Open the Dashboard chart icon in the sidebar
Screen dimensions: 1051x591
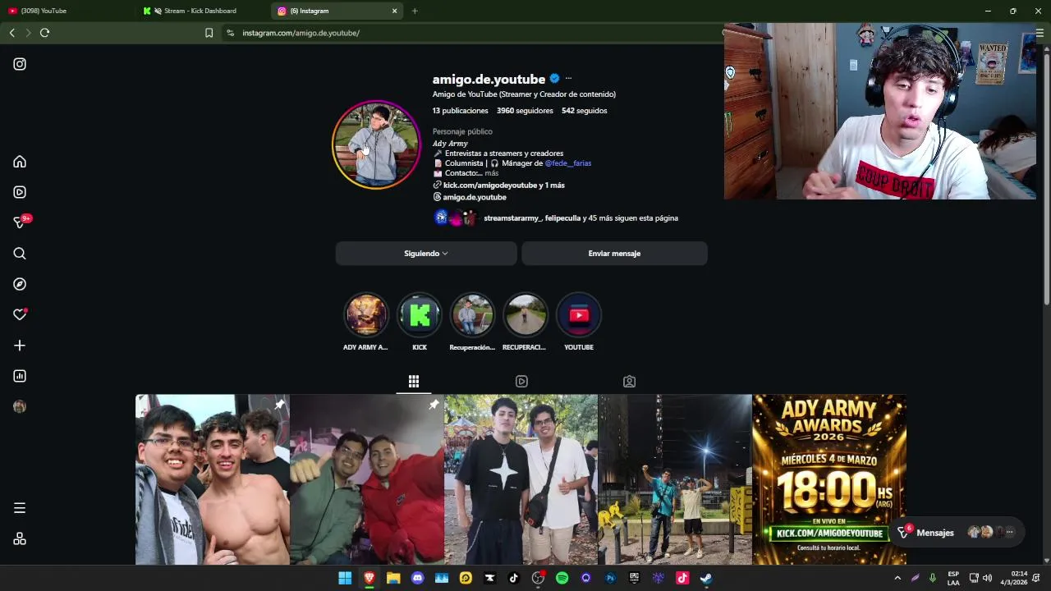[20, 376]
